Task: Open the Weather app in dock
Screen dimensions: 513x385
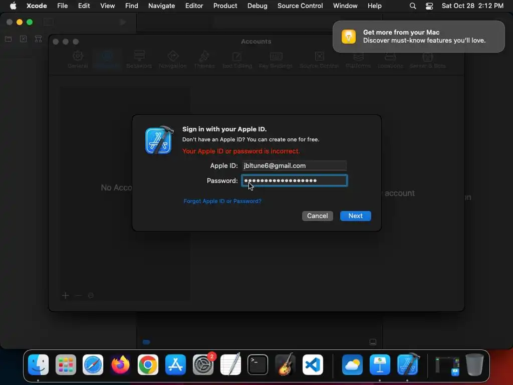Action: 352,365
